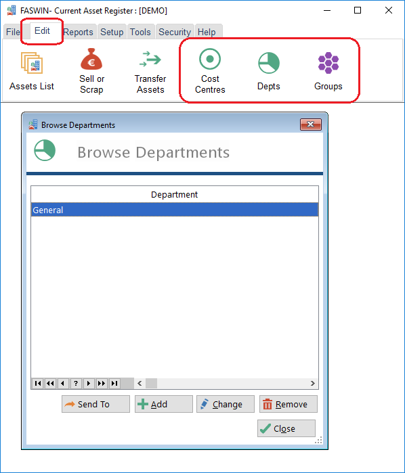This screenshot has width=405, height=473.
Task: Switch to the Setup tab
Action: coord(112,32)
